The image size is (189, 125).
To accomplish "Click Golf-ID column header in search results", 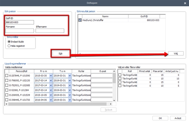I will coord(144,16).
